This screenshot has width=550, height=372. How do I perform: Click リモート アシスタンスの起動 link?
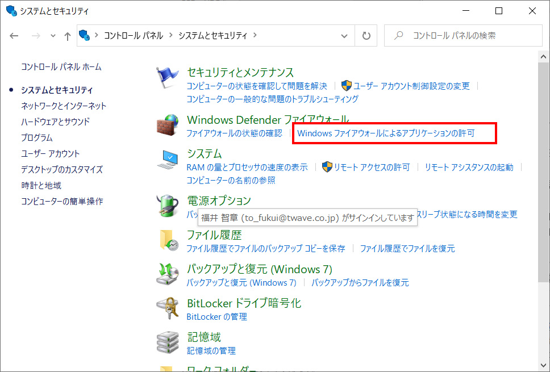pyautogui.click(x=469, y=167)
